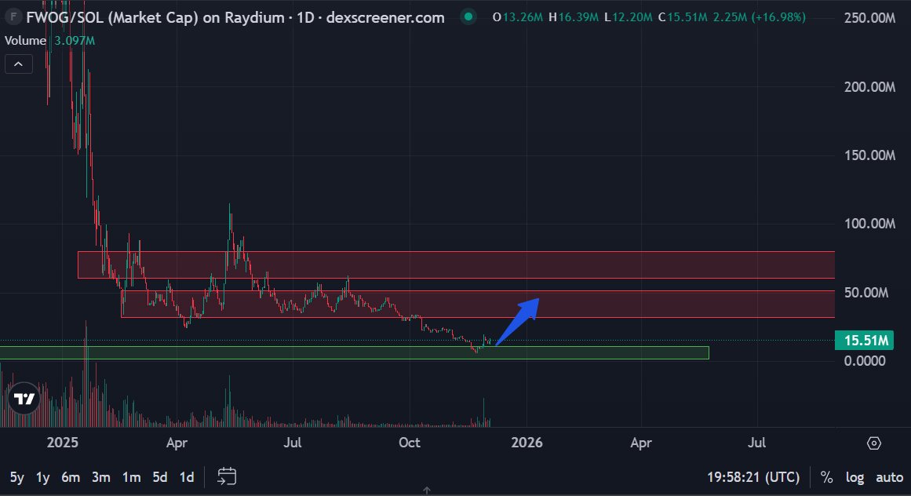Image resolution: width=911 pixels, height=496 pixels.
Task: Enable logarithmic scale with the log toggle
Action: coord(855,477)
